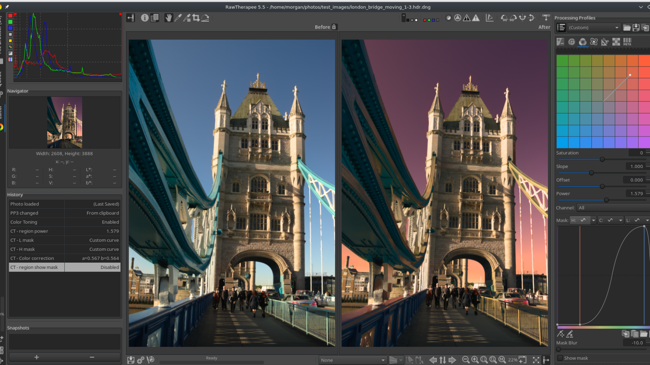Open the Meta tab icon

point(627,42)
